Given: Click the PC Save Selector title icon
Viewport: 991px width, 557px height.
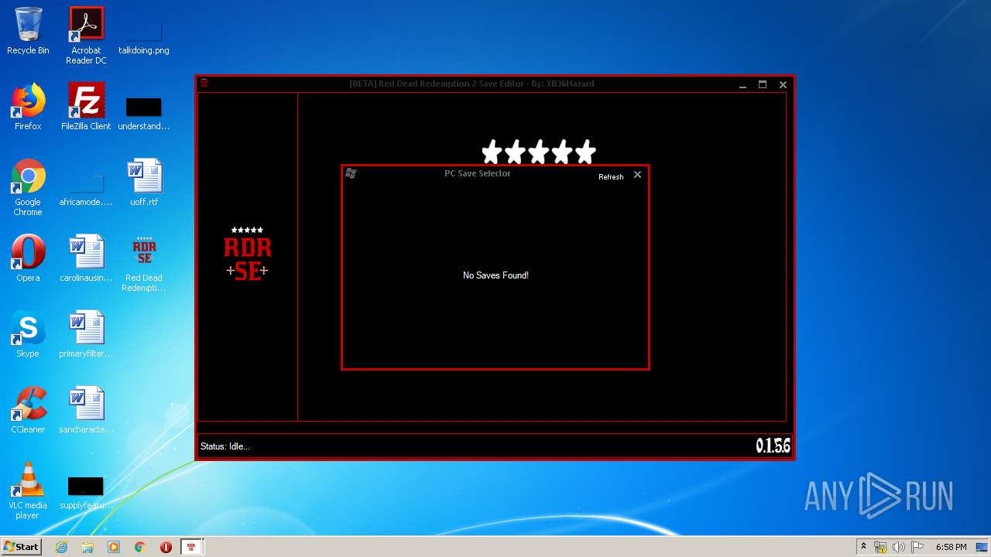Looking at the screenshot, I should [x=351, y=173].
